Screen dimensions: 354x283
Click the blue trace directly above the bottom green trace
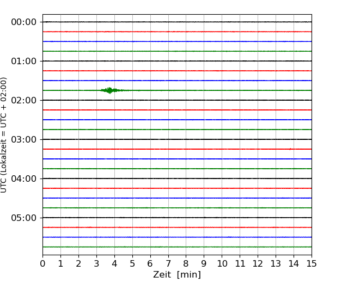click(177, 237)
